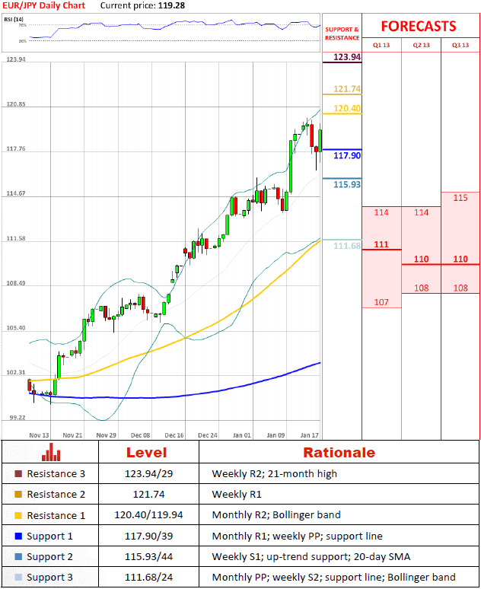Screen dimensions: 481x589
Task: Click the Support 3 light-blue swatch
Action: 18,578
